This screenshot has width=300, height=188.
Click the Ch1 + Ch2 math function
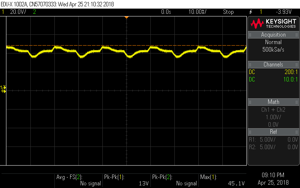click(273, 110)
